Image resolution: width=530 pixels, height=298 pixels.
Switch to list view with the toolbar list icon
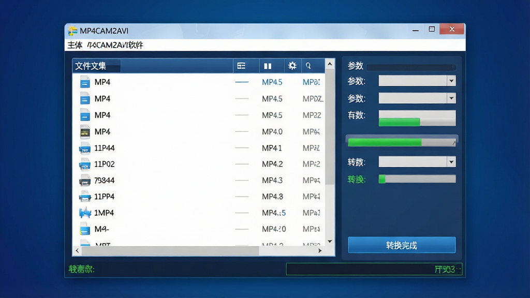click(x=241, y=66)
